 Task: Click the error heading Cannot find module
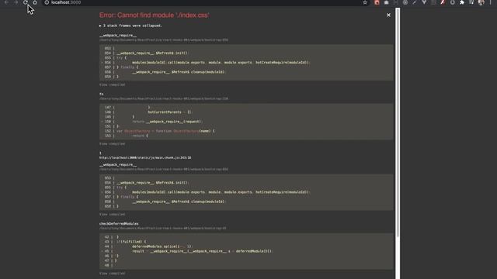(155, 15)
